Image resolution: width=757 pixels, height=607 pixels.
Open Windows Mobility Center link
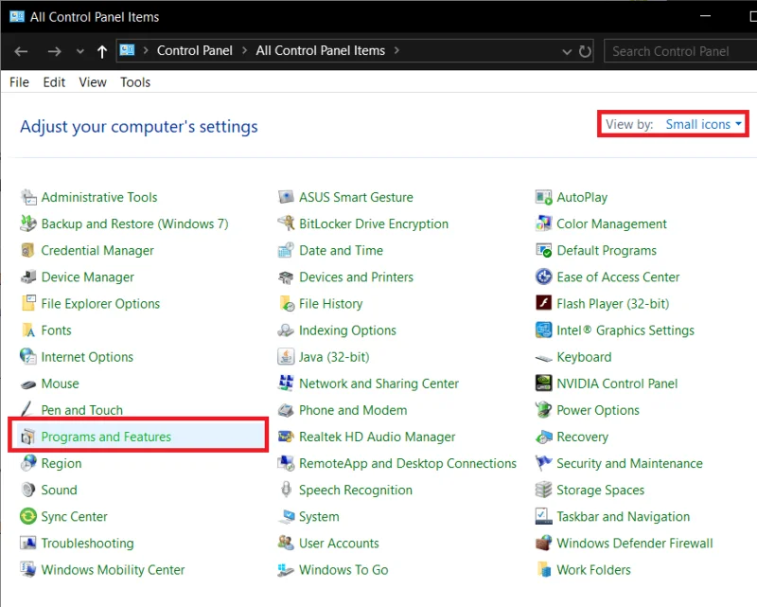tap(113, 569)
